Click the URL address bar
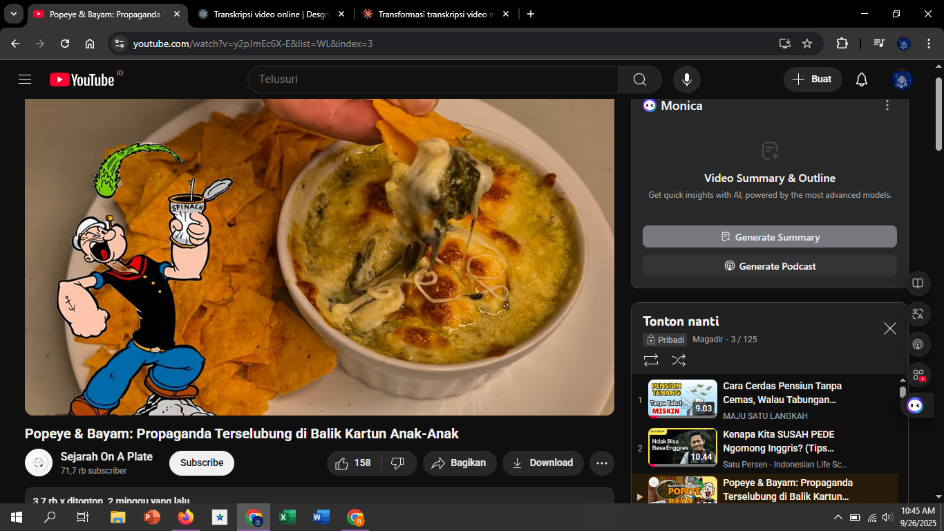Image resolution: width=944 pixels, height=531 pixels. [449, 44]
